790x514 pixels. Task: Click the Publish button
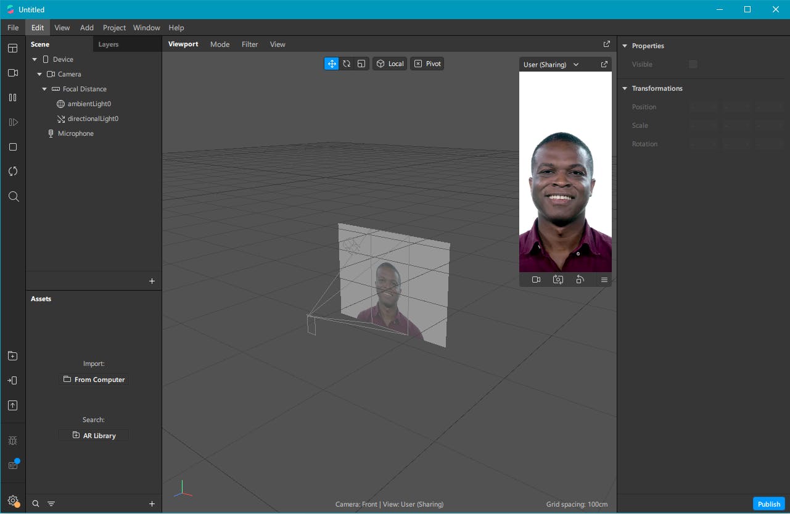pos(769,504)
